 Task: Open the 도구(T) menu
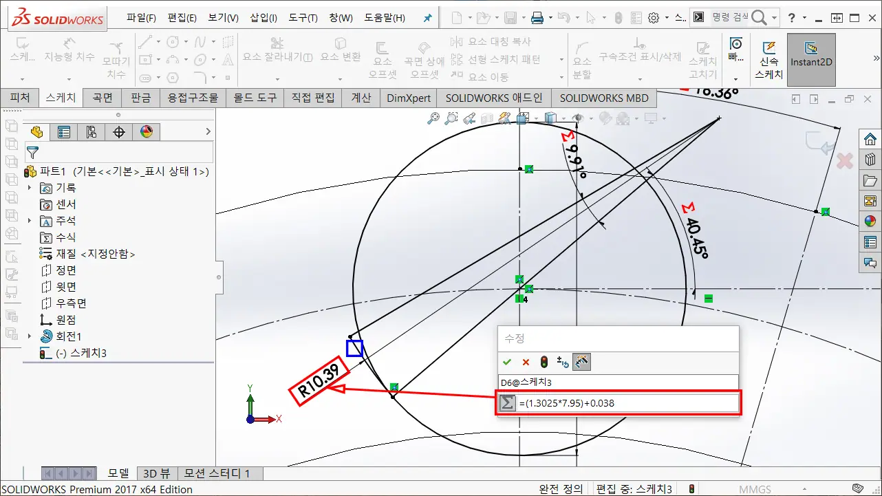click(303, 18)
